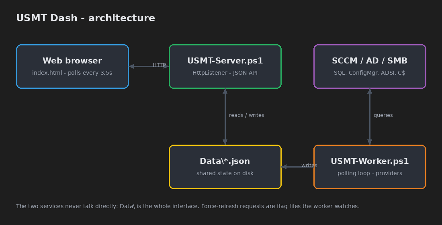Click the 'writes' arrow label
This screenshot has height=225, width=442.
(309, 165)
